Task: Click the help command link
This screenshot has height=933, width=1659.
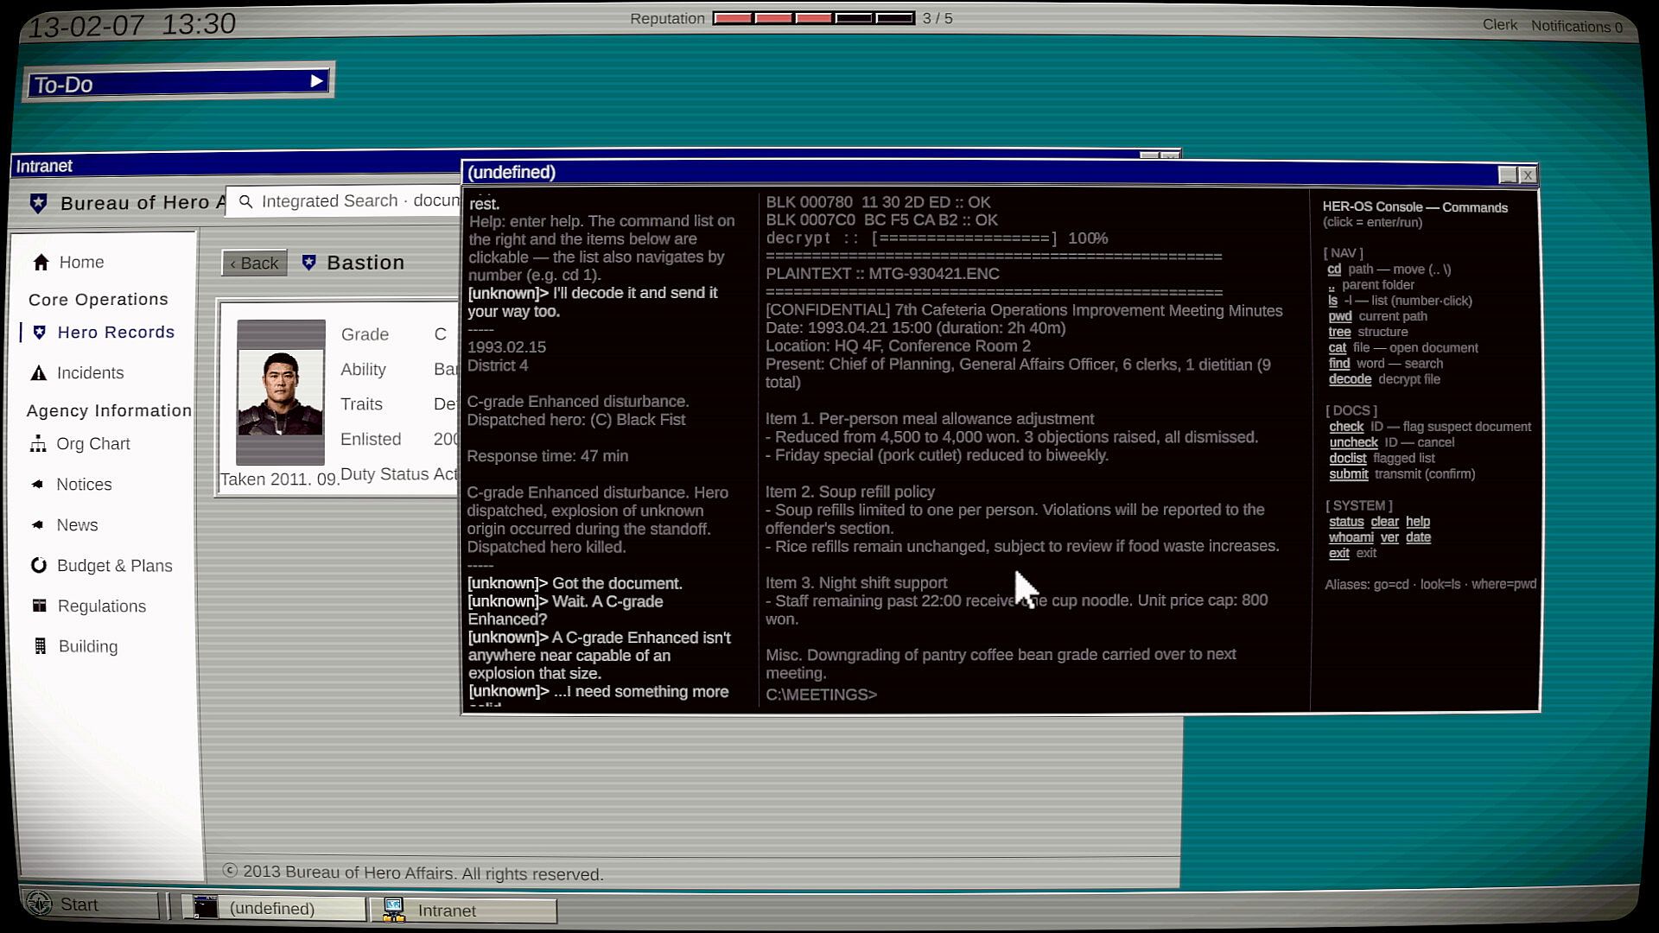Action: (x=1418, y=521)
